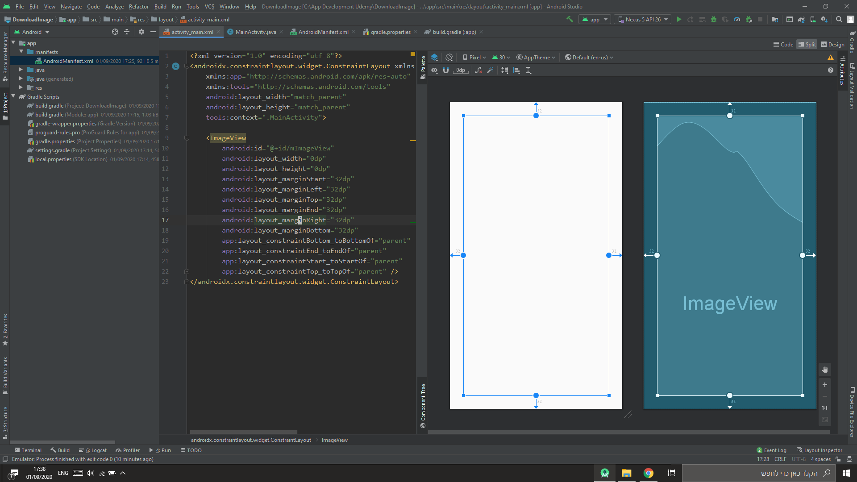The height and width of the screenshot is (482, 857).
Task: Click the green Debug bug icon
Action: 714,19
